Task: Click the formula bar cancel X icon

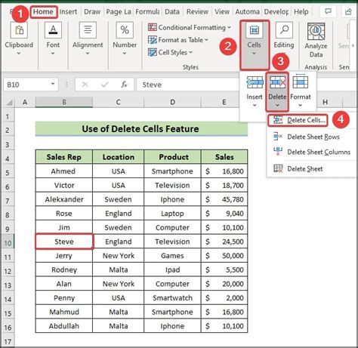Action: [85, 85]
